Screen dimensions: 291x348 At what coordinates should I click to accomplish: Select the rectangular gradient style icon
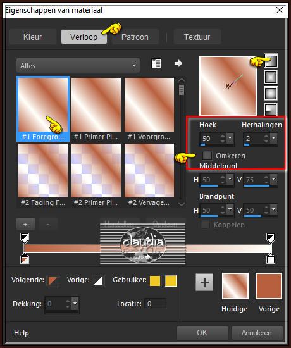click(x=271, y=77)
